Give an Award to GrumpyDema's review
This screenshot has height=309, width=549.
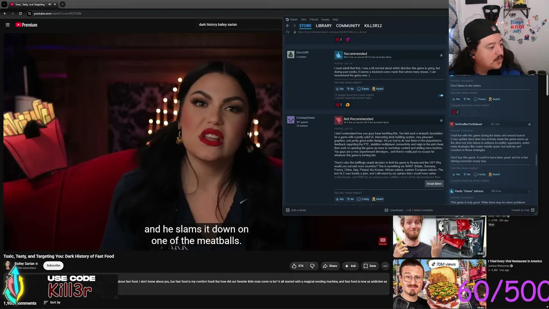click(378, 199)
